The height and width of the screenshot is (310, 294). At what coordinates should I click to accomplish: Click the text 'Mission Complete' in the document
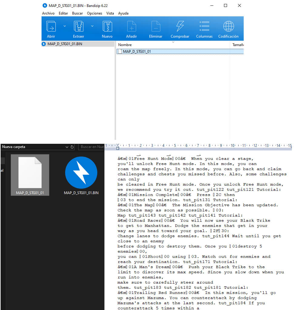coord(156,195)
